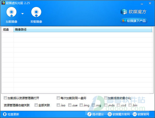This screenshot has width=155, height=118.
Task: Check the 全部关联 checkbox
Action: [x=36, y=105]
